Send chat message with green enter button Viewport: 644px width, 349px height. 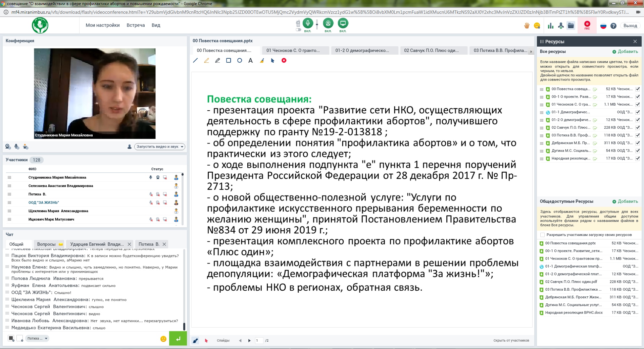pos(178,338)
